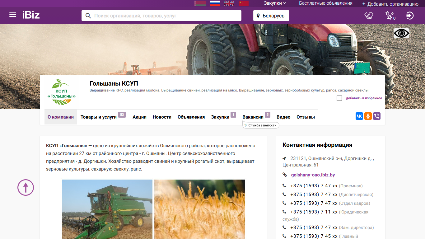The height and width of the screenshot is (239, 425).
Task: Click phone icon next to Зам. директора number
Action: [x=284, y=227]
